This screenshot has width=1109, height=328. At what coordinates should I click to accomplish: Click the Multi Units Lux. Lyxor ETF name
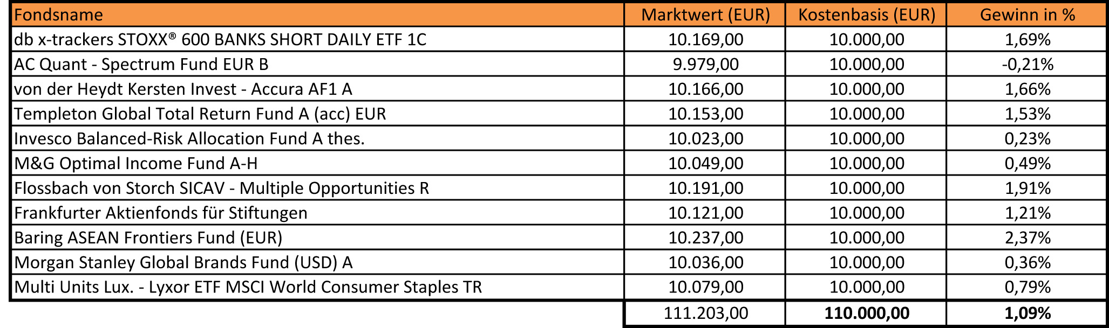(x=248, y=288)
